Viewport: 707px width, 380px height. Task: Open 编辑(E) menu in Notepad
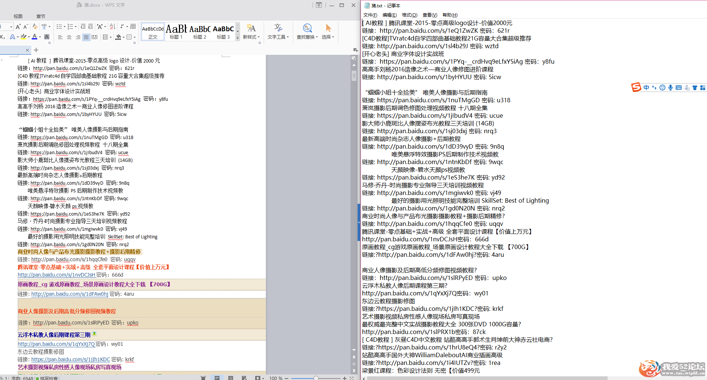point(390,15)
